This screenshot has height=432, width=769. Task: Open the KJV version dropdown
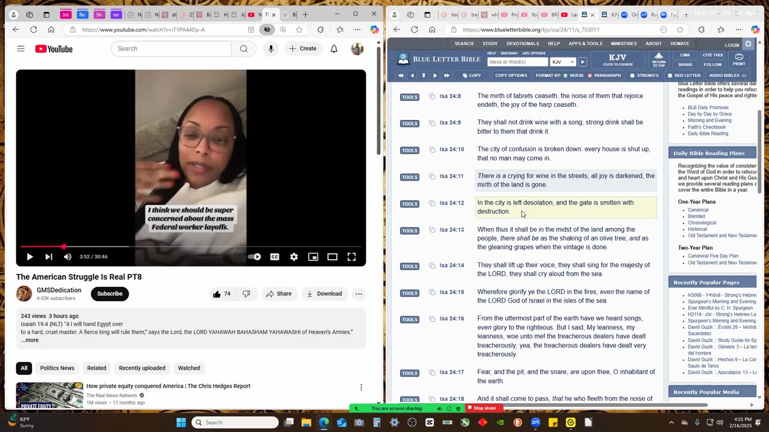coord(562,62)
